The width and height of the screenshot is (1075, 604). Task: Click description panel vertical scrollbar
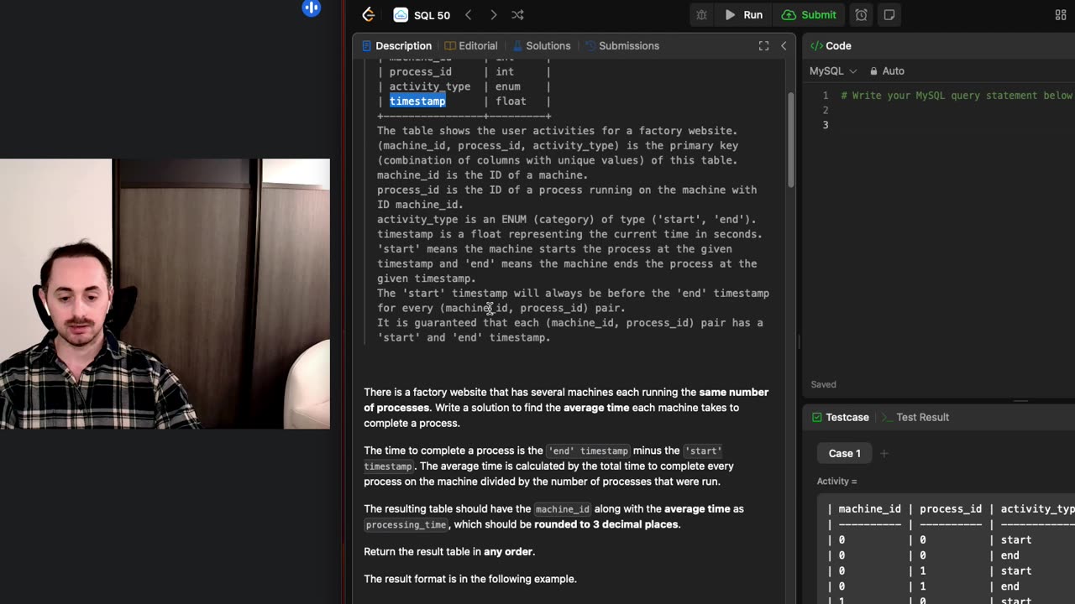coord(790,138)
